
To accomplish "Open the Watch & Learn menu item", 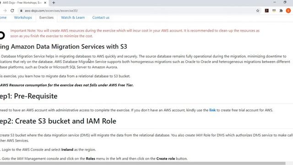I will point(73,17).
